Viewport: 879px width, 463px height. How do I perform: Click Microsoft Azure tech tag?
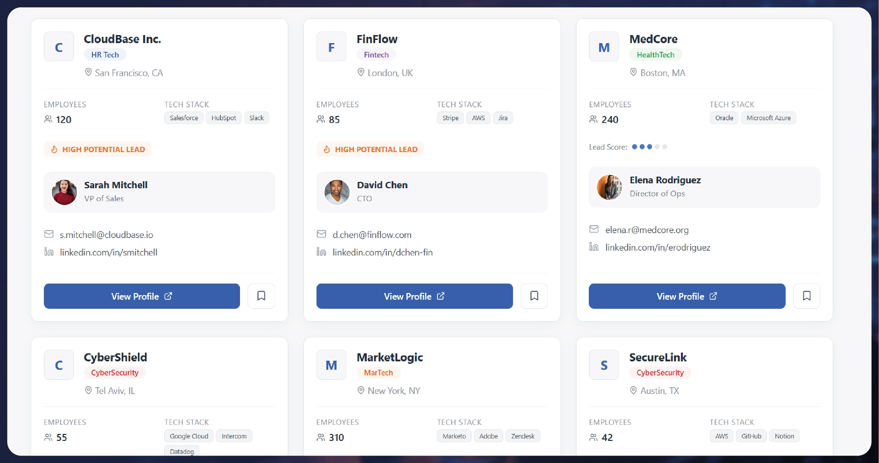pos(768,118)
